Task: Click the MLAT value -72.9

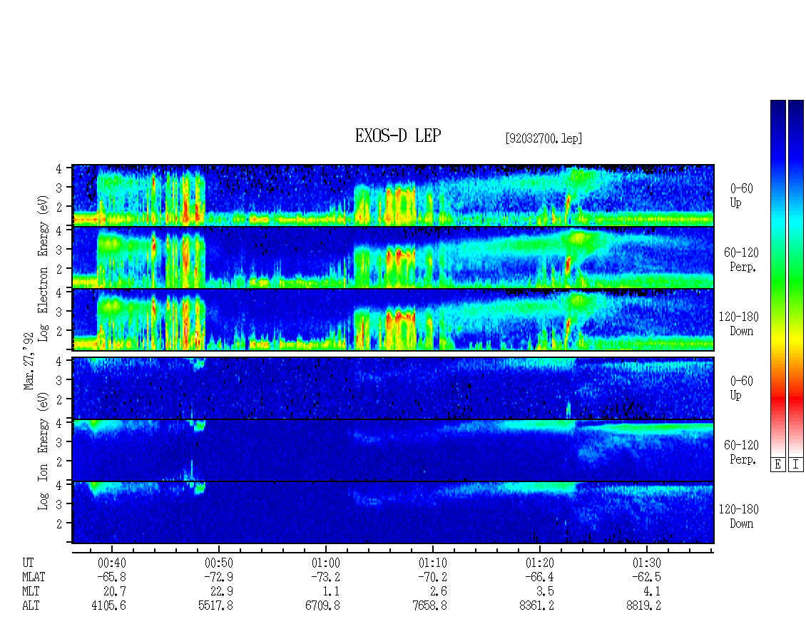Action: (x=218, y=577)
